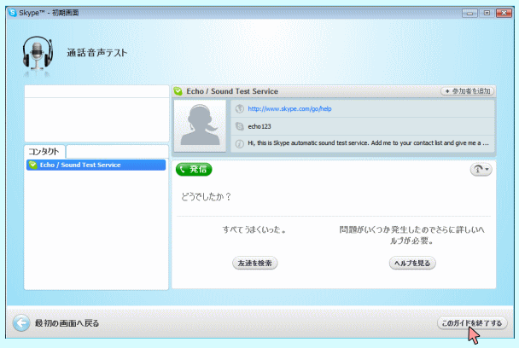Maximize the Skype window
519x348 pixels.
click(487, 13)
